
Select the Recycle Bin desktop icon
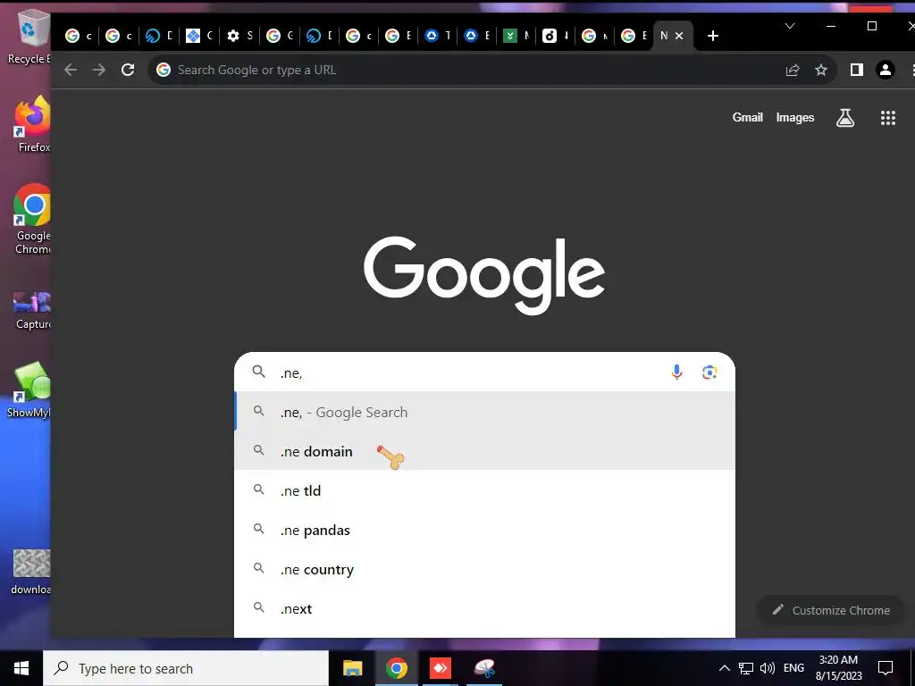point(29,36)
